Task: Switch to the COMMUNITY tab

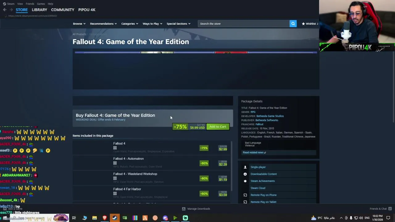Action: click(x=63, y=10)
